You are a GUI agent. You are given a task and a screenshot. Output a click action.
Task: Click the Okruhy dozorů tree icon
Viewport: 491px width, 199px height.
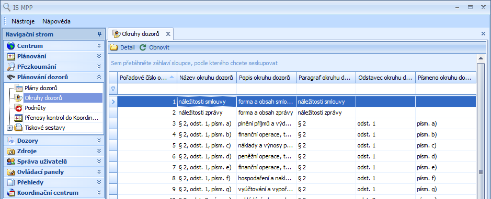19,98
